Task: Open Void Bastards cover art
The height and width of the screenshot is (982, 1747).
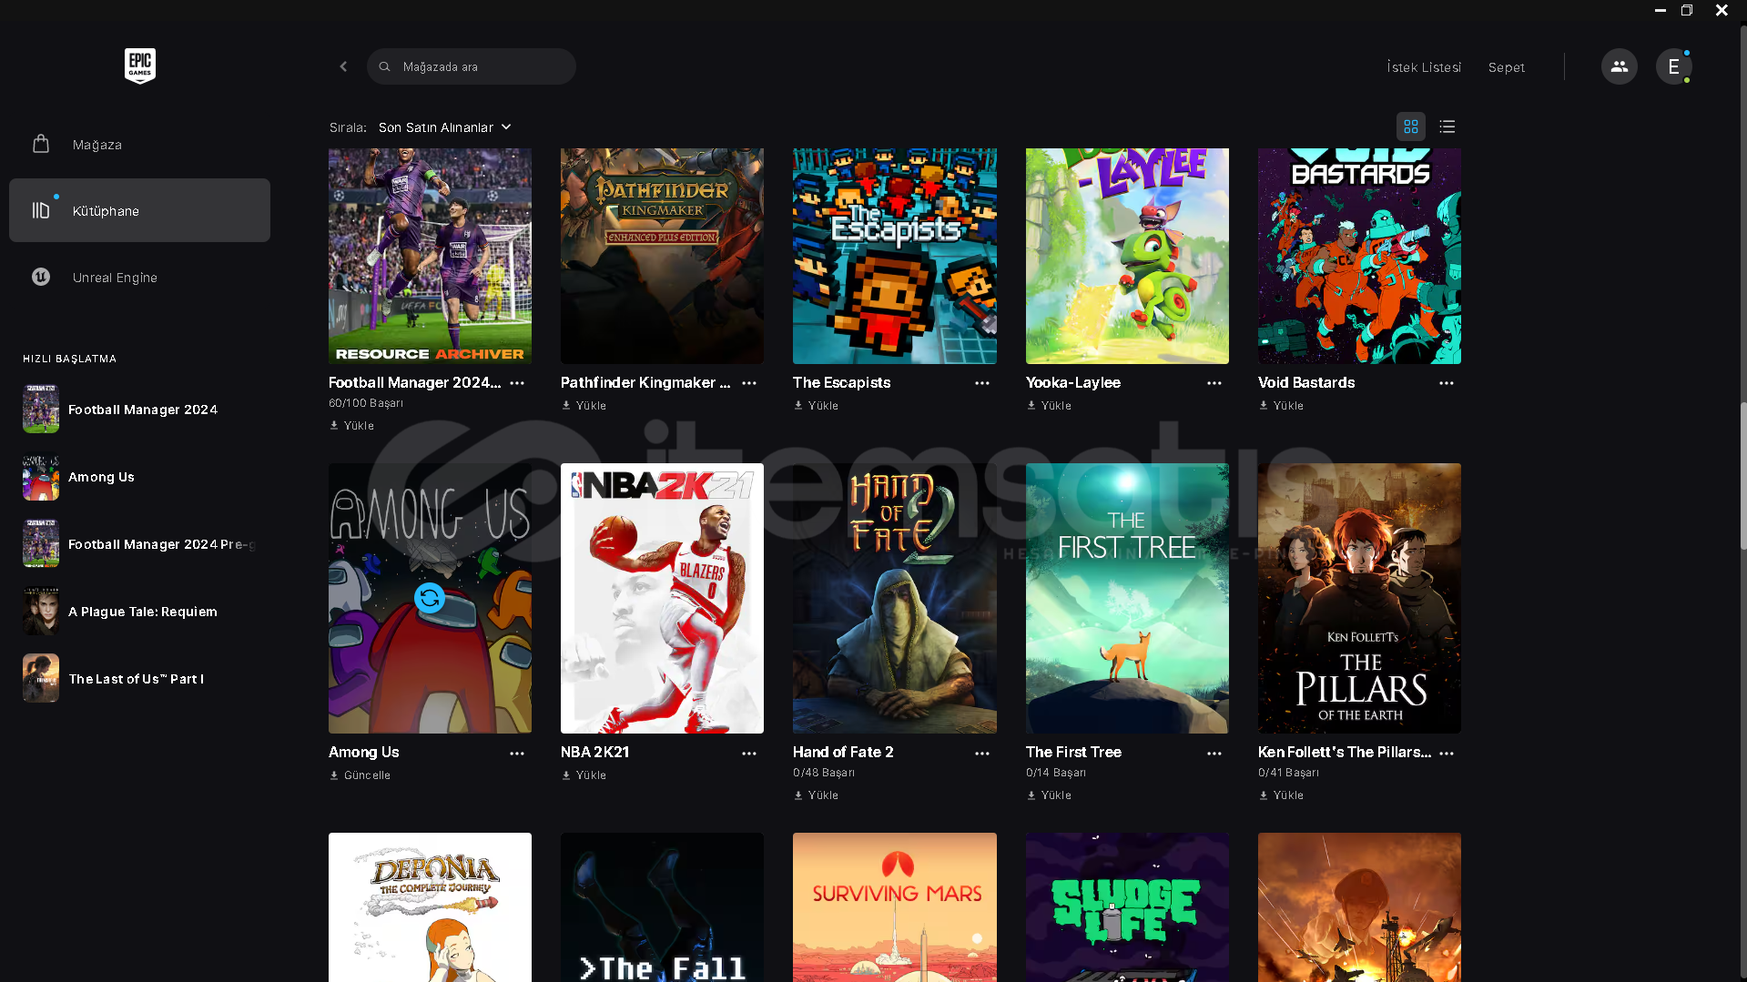Action: (1359, 256)
